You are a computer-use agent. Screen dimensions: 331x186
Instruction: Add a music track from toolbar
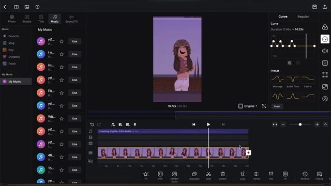113,125
